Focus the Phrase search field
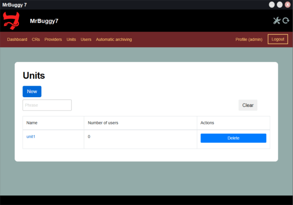Screen dimensions: 293x205 click(47, 105)
